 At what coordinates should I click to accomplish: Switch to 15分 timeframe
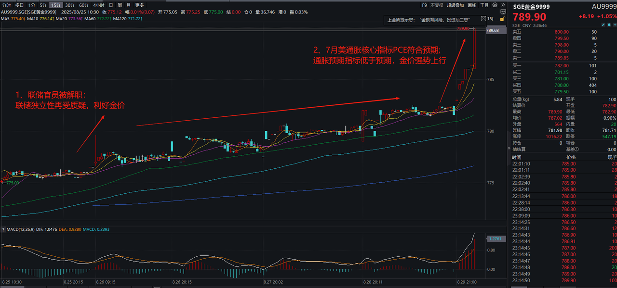tap(55, 5)
